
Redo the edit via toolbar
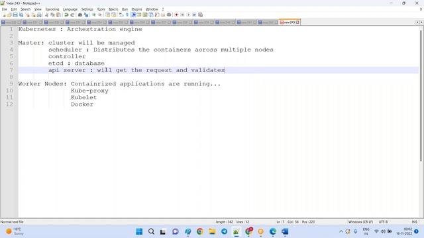click(72, 15)
